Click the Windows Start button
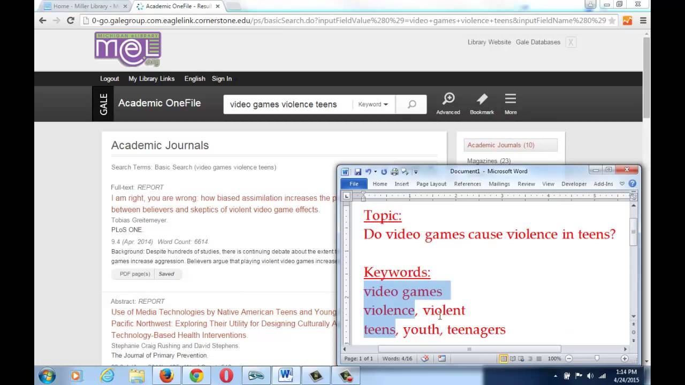Viewport: 685px width, 385px height. [x=47, y=375]
